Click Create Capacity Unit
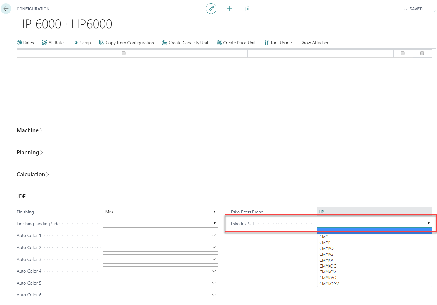 point(185,43)
